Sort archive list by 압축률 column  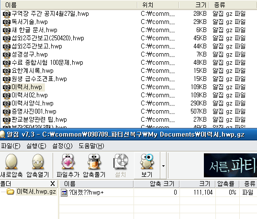tap(227, 184)
